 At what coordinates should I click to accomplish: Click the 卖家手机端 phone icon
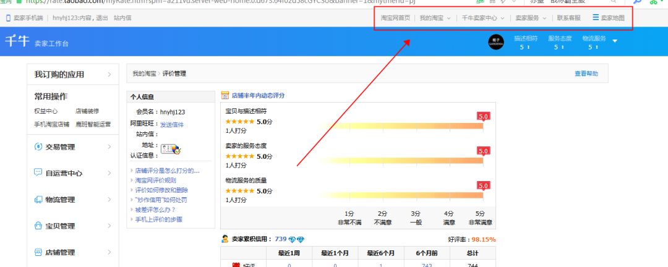(8, 18)
